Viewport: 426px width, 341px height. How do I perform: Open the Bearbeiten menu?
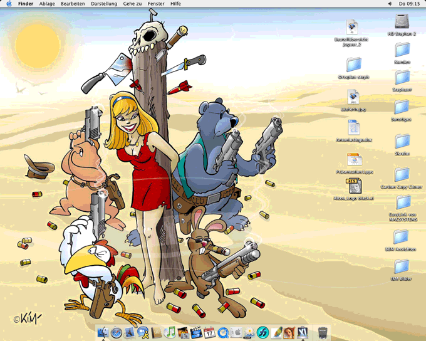pos(73,4)
